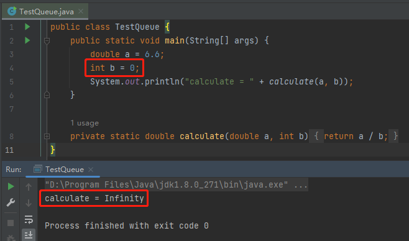Click the 1 usage inlay hint
Viewport: 409px width, 241px height.
click(x=85, y=123)
